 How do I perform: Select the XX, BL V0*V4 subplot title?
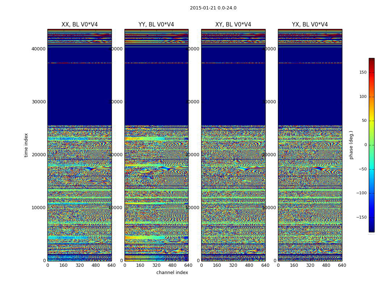(79, 25)
